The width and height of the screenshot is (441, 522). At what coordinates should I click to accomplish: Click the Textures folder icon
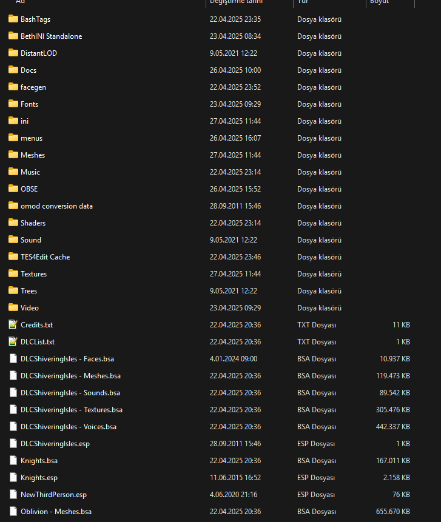point(13,273)
